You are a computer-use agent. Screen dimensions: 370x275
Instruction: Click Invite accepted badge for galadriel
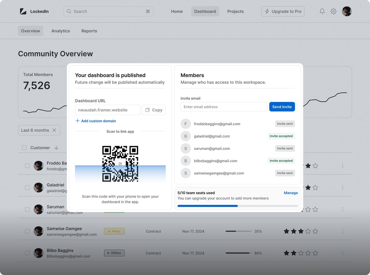(281, 136)
